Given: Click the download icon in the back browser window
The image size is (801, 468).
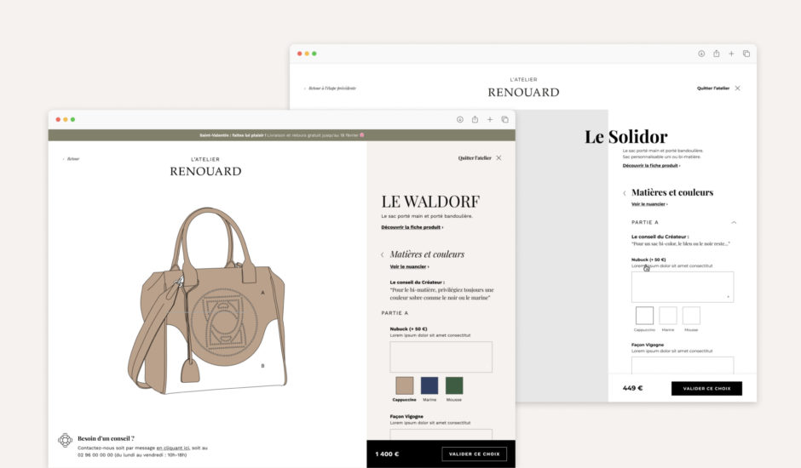Looking at the screenshot, I should pyautogui.click(x=701, y=54).
